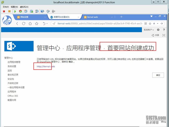Open a new browser tab with plus
The image size is (169, 127).
click(121, 17)
